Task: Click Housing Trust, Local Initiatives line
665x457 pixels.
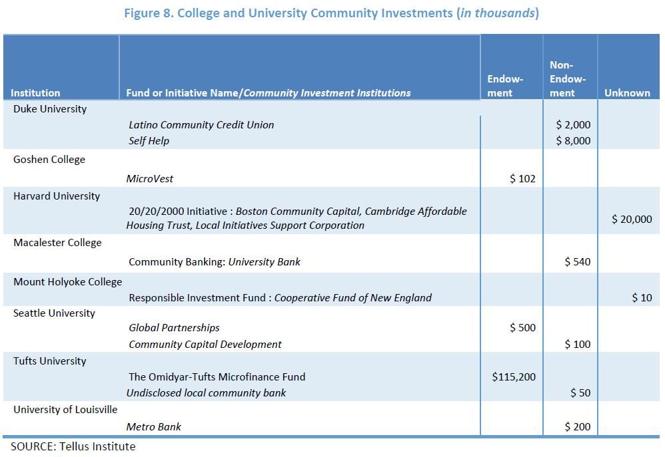Action: [246, 226]
